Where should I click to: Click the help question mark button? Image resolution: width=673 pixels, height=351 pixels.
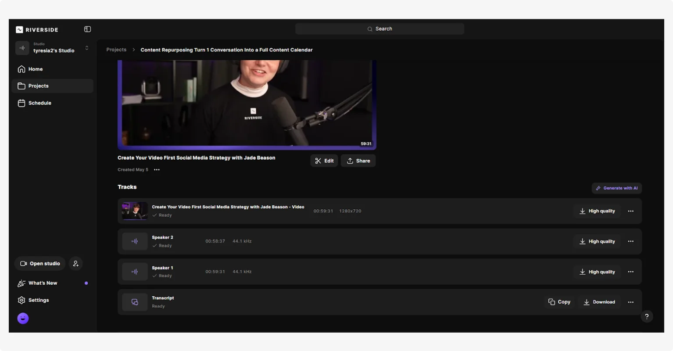coord(647,316)
